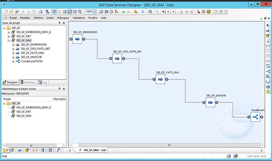Click the Description column header
Image resolution: width=272 pixels, height=161 pixels.
tap(59, 99)
